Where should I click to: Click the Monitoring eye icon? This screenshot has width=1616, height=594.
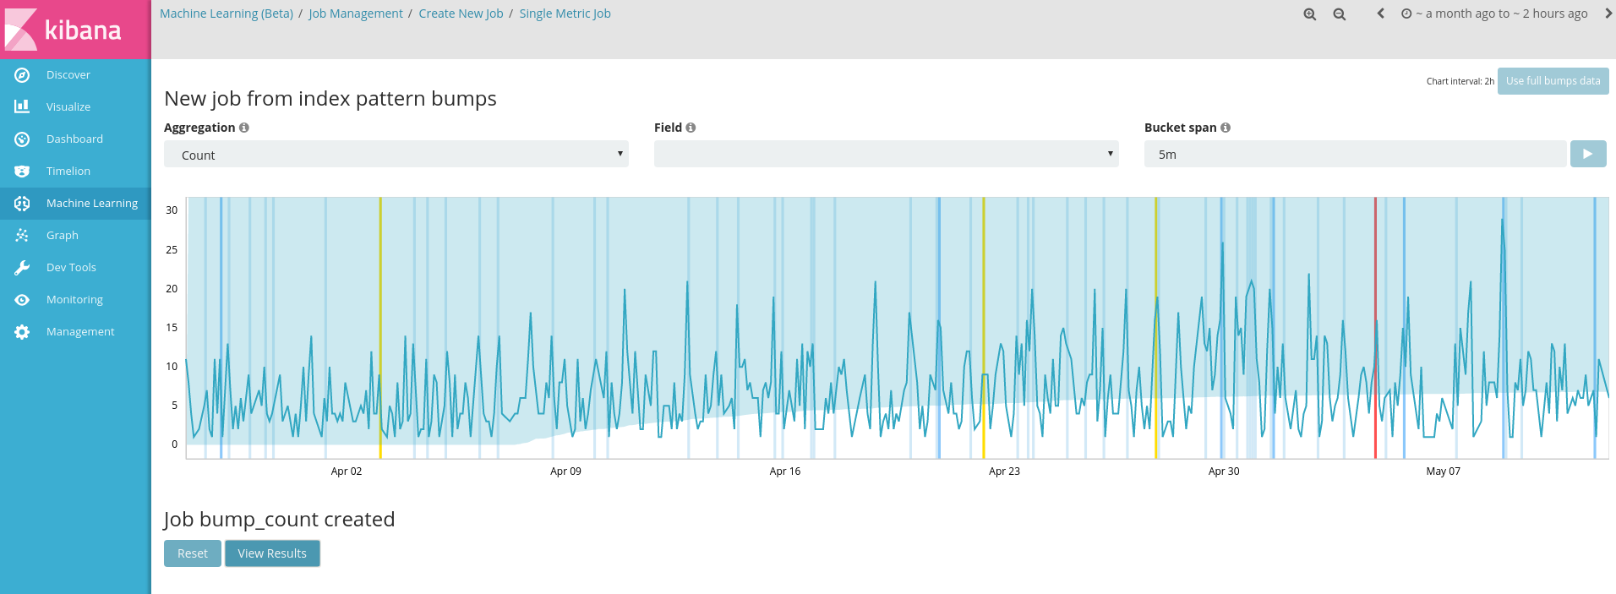coord(22,300)
